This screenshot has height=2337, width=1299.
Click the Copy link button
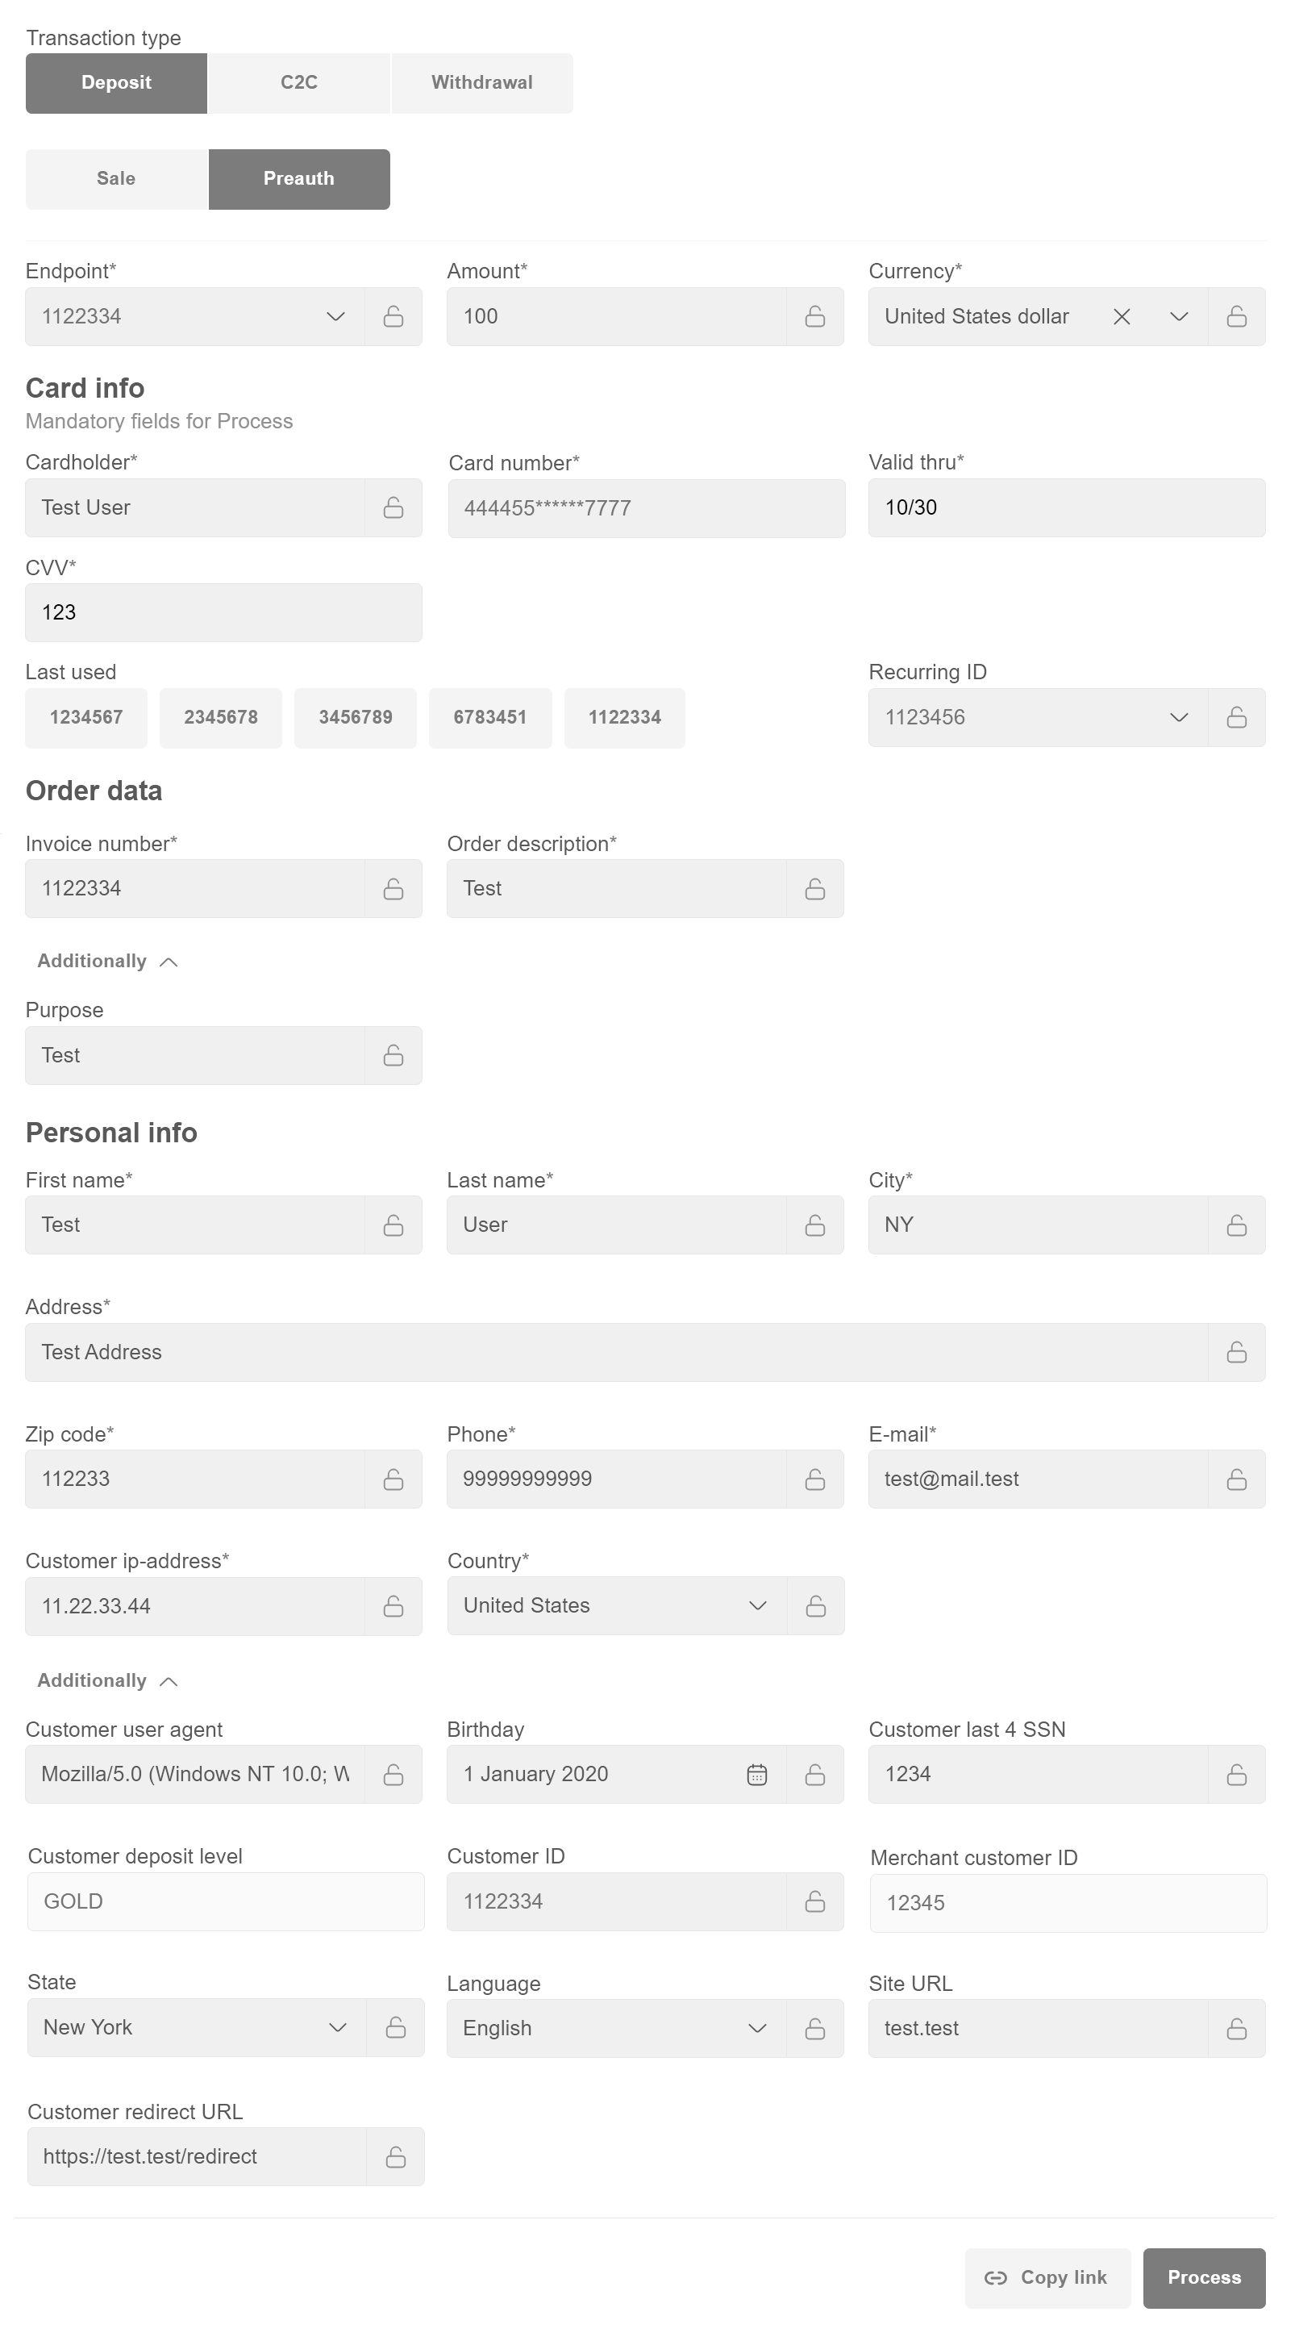click(1047, 2278)
